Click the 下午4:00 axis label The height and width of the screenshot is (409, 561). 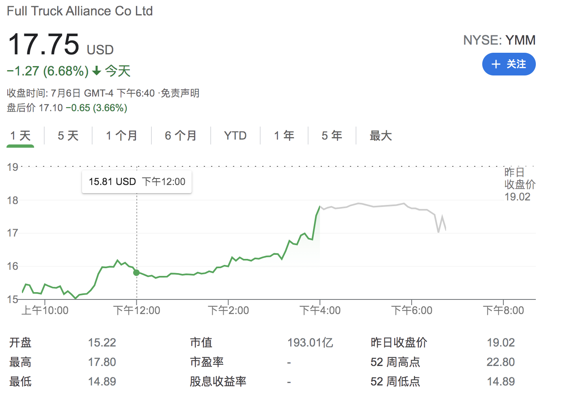point(320,310)
